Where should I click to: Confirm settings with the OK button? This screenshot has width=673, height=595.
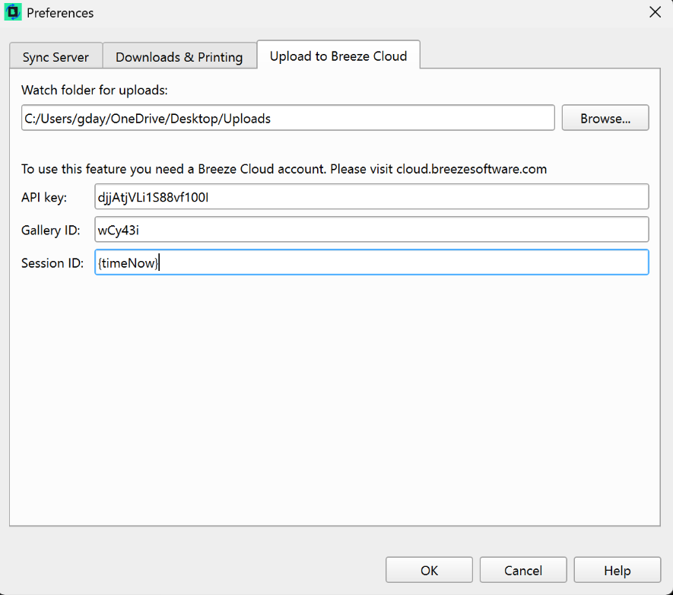(429, 570)
